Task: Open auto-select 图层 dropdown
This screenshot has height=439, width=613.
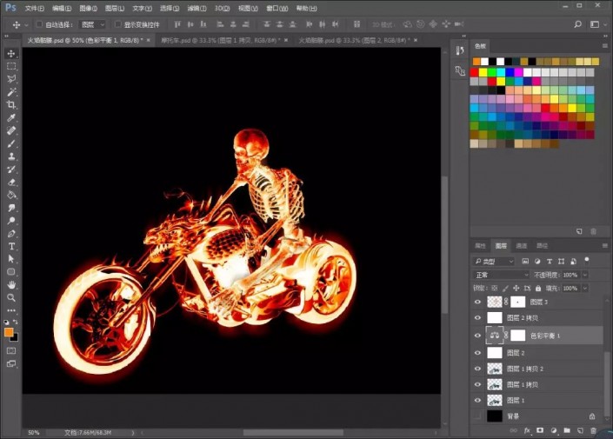Action: 92,24
